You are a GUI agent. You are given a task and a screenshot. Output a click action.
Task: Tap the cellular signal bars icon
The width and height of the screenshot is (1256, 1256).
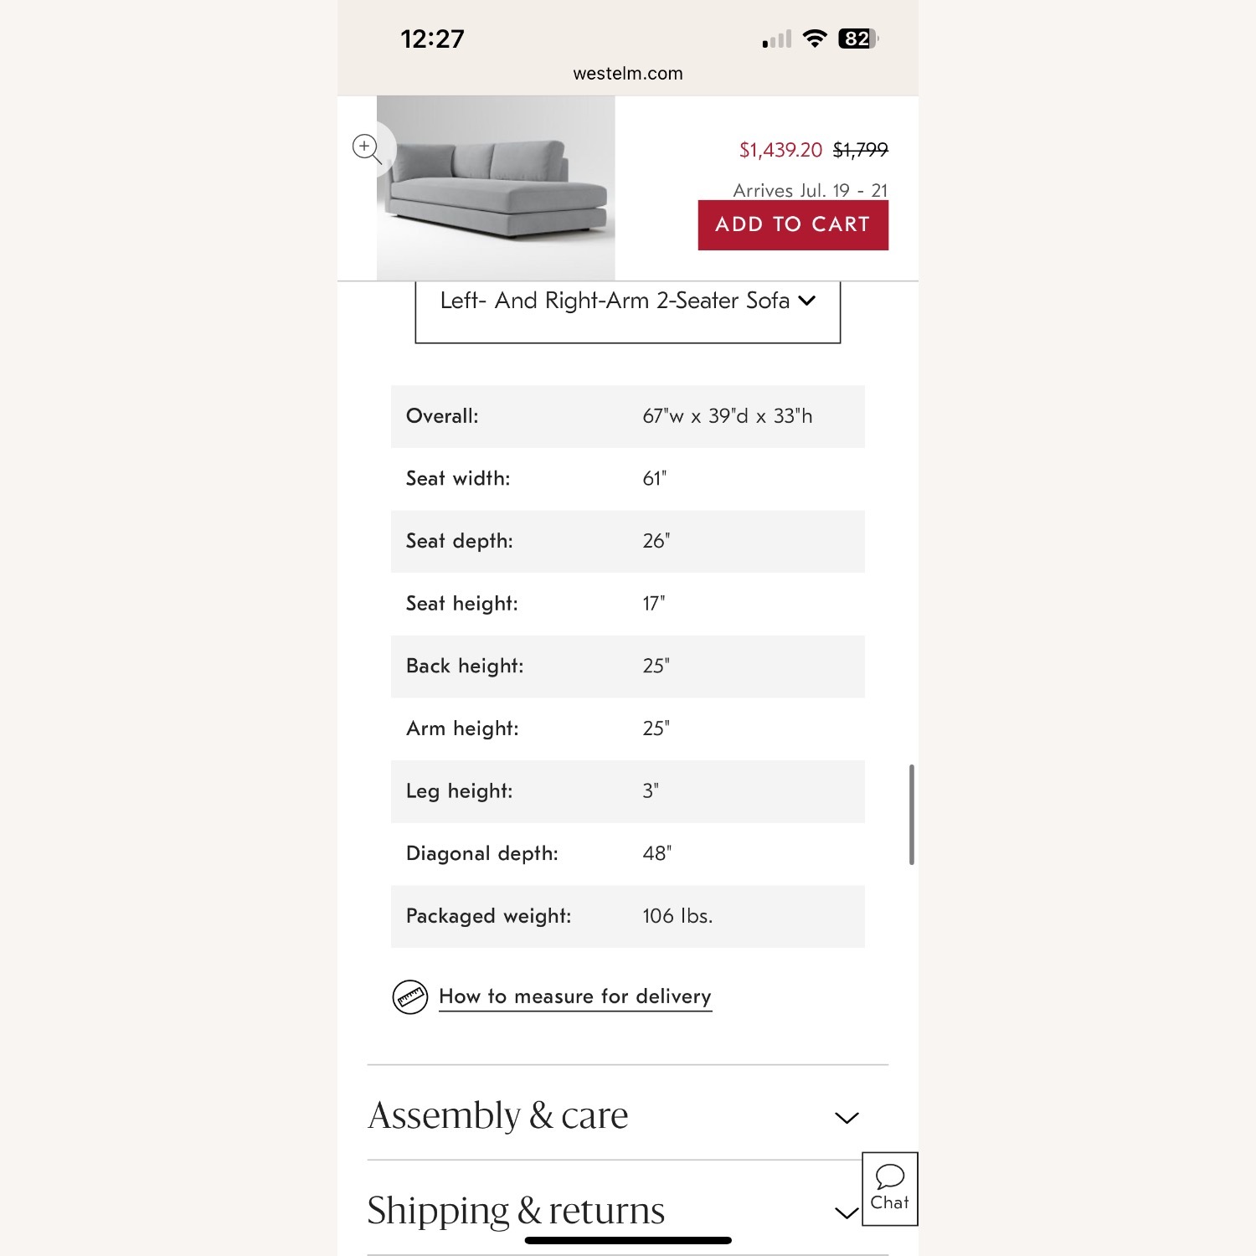pos(776,39)
